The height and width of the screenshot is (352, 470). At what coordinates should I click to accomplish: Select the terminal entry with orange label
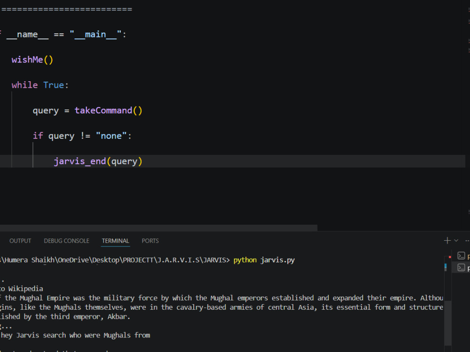coord(463,256)
